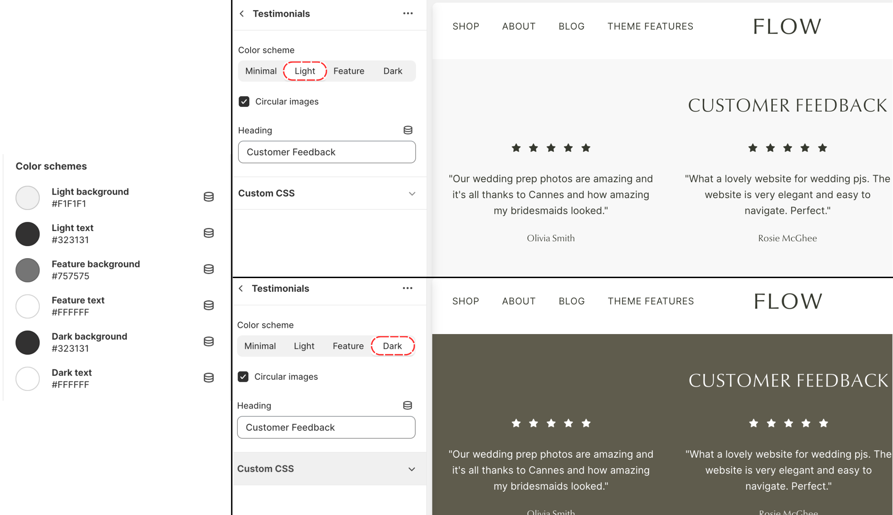
Task: Toggle Circular images checkbox in bottom panel
Action: point(243,377)
